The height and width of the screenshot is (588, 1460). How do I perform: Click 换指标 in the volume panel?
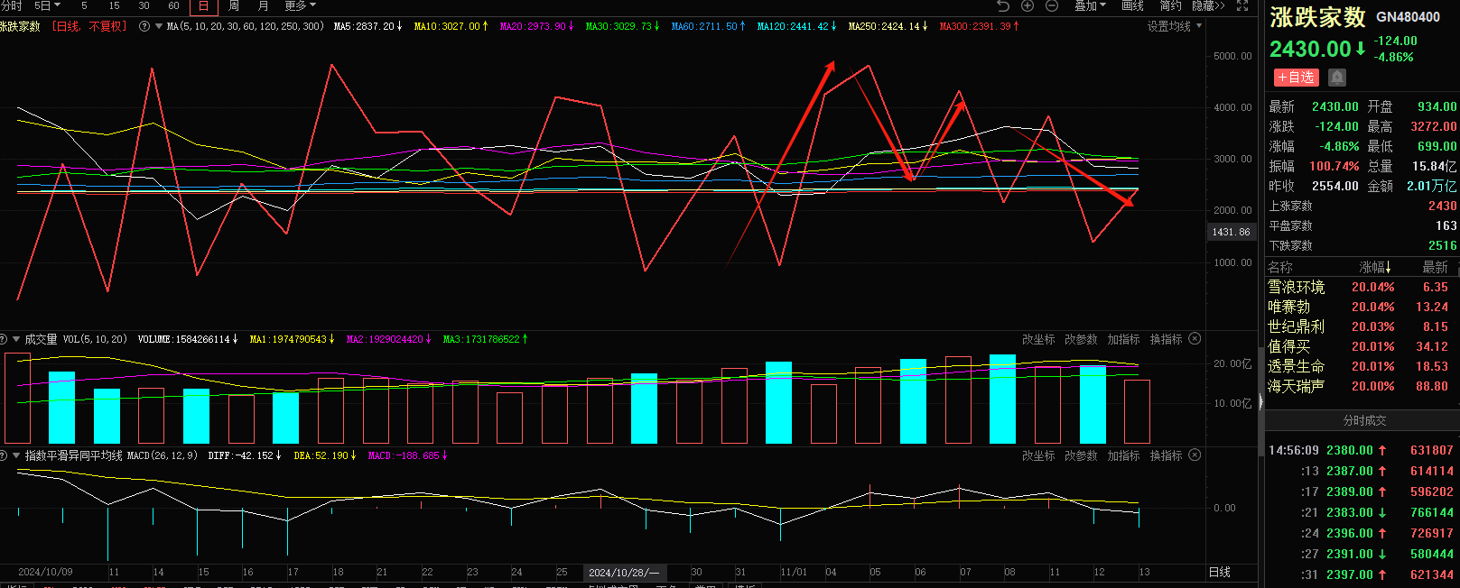tap(1166, 339)
